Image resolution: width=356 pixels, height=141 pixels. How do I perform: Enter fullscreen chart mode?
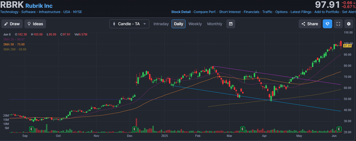point(338,24)
